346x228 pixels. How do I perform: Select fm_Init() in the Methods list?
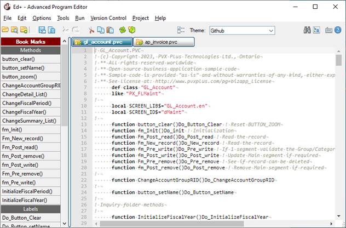coord(13,129)
